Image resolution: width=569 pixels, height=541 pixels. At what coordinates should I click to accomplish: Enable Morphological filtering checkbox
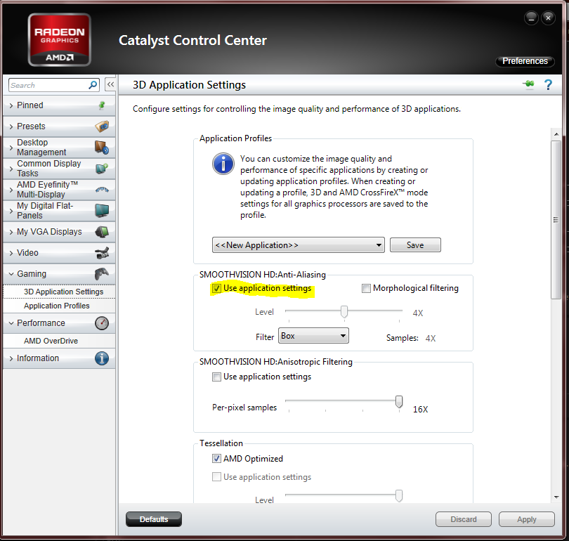(x=366, y=289)
